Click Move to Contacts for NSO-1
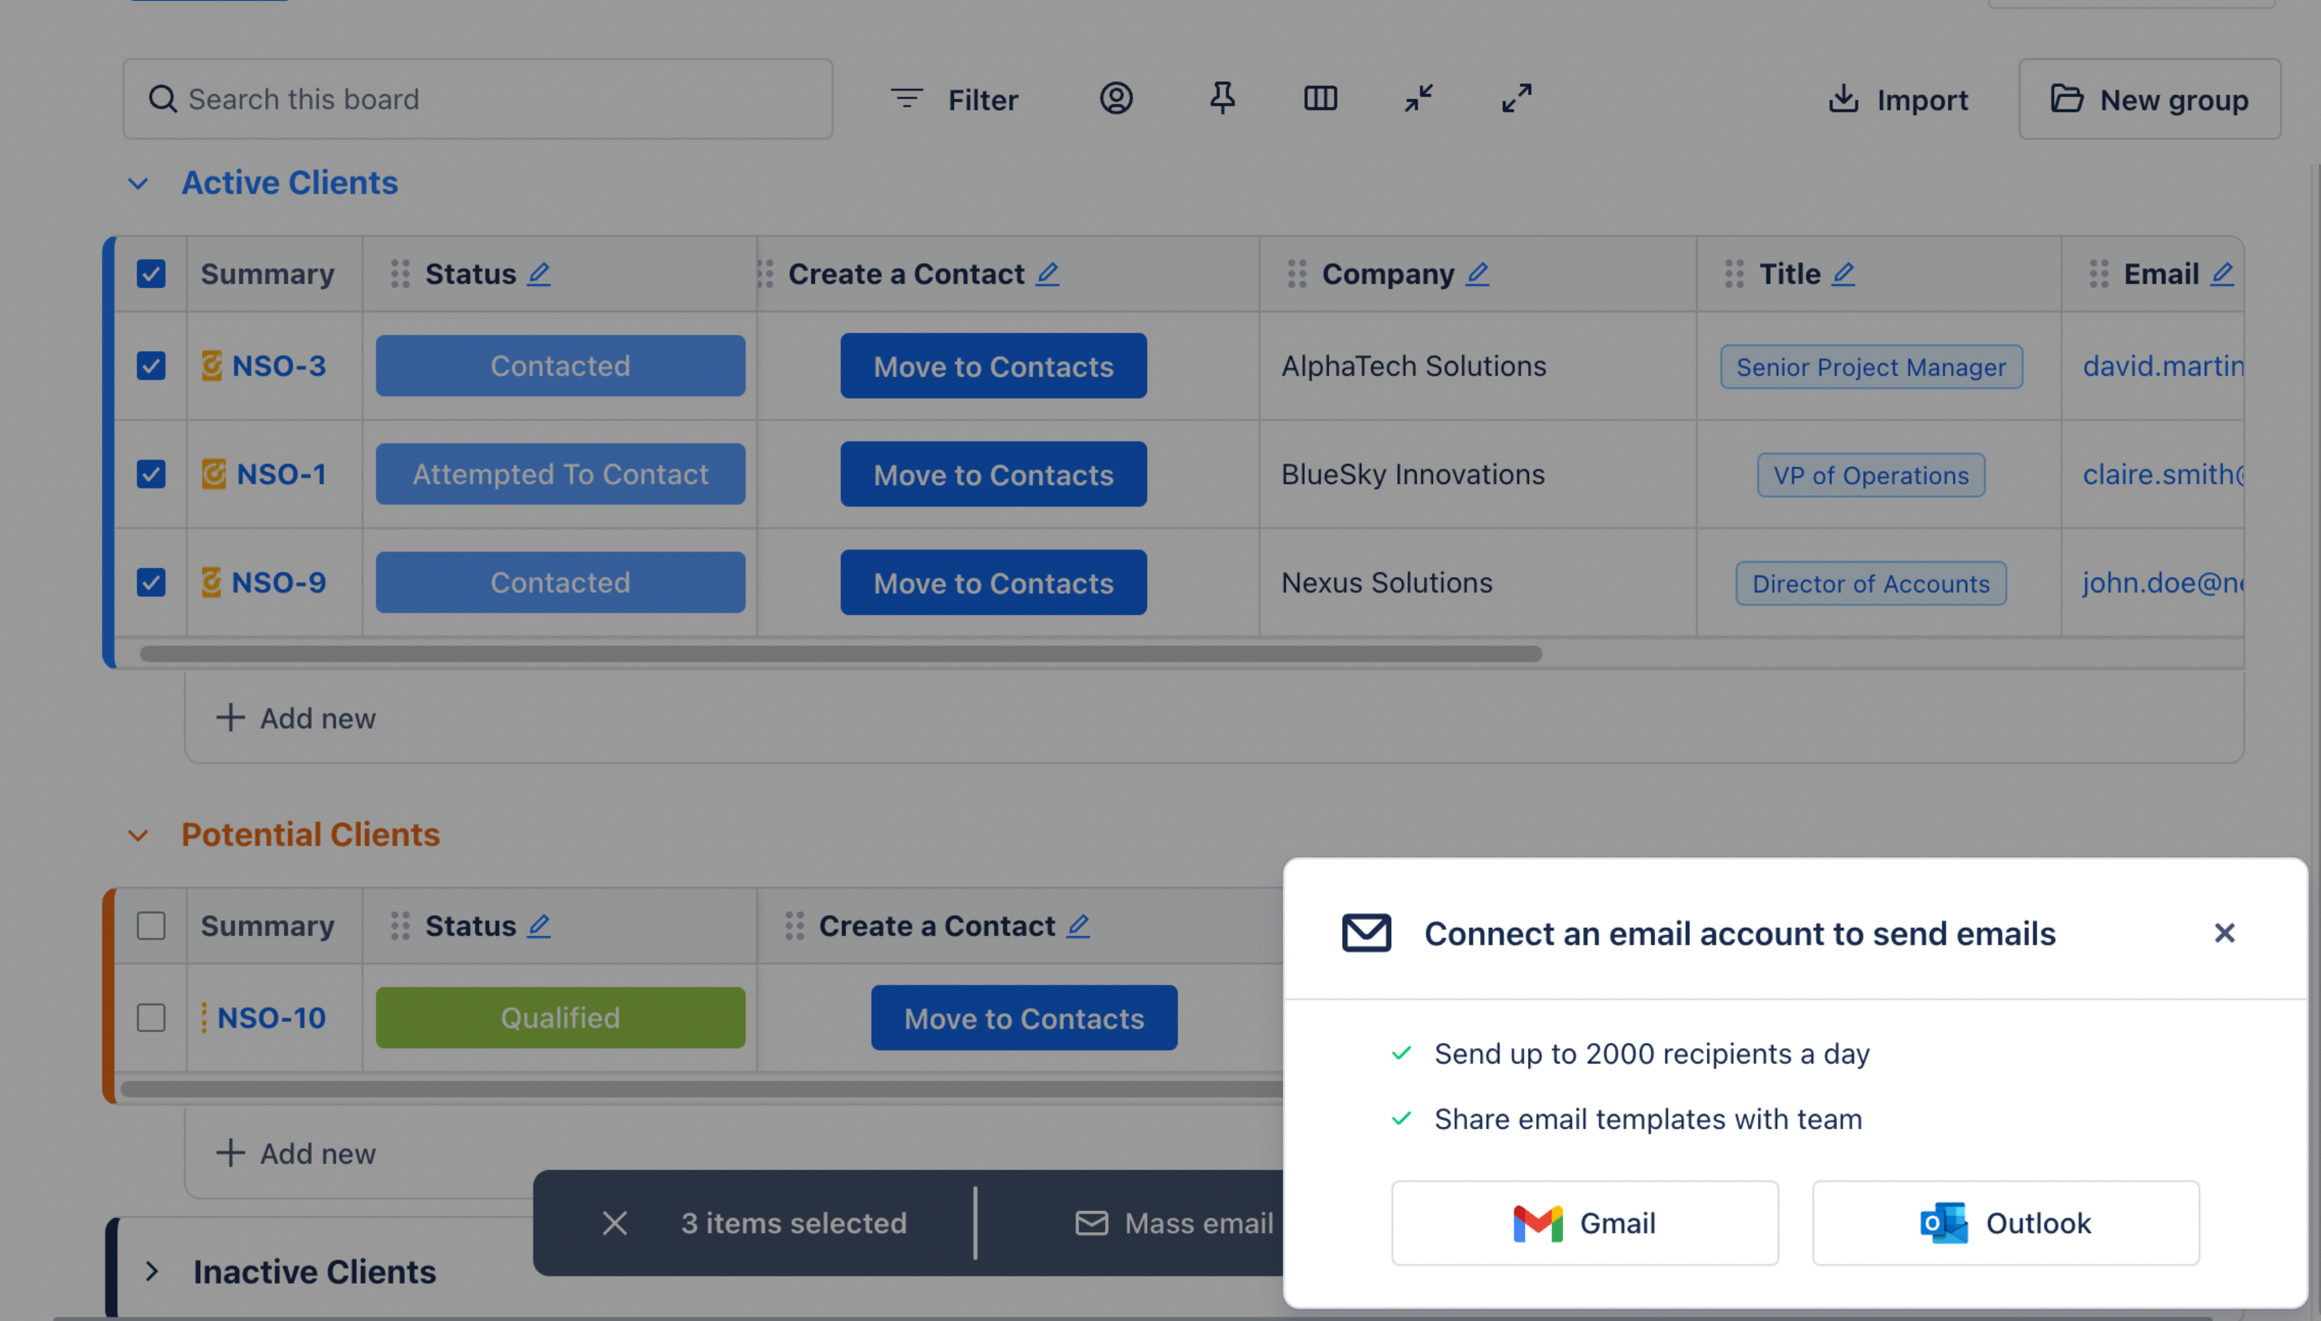 993,474
